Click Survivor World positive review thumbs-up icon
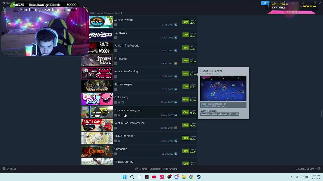The image size is (323, 181). pyautogui.click(x=176, y=25)
